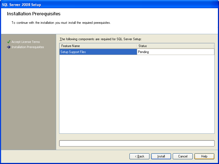Image resolution: width=219 pixels, height=164 pixels.
Task: Click the Install button
Action: [161, 156]
